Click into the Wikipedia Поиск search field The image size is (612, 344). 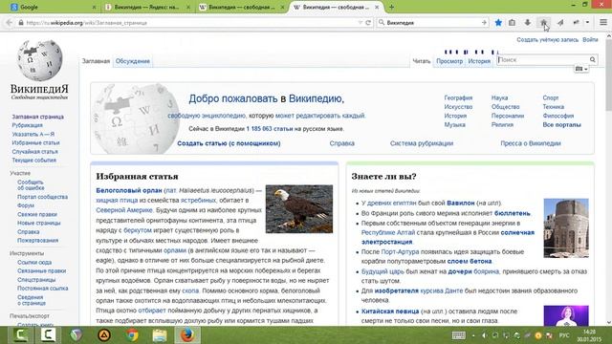tap(542, 59)
